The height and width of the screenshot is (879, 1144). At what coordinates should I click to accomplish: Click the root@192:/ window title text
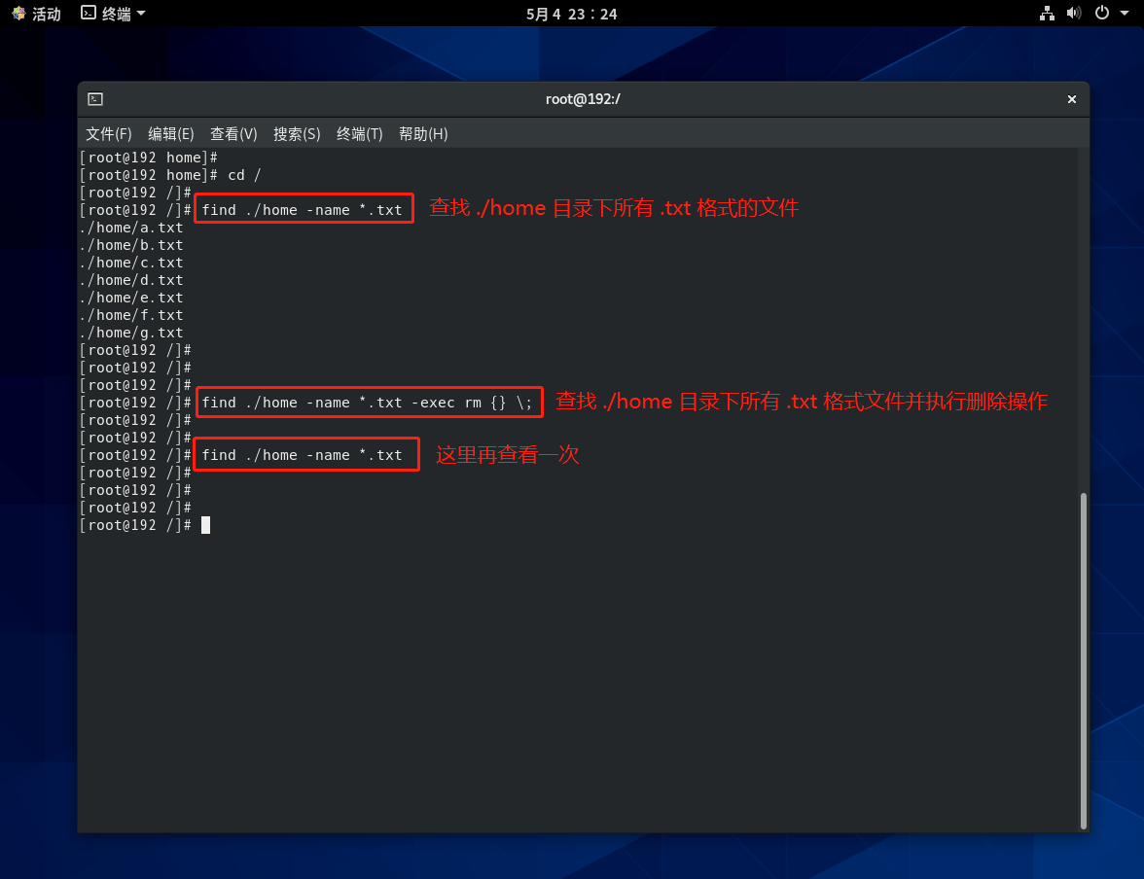coord(584,99)
